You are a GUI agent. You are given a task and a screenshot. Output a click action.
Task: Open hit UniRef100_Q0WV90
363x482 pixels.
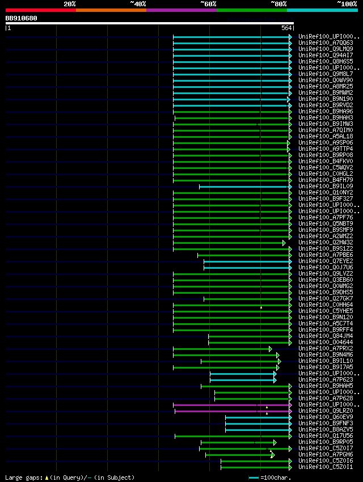[x=326, y=80]
